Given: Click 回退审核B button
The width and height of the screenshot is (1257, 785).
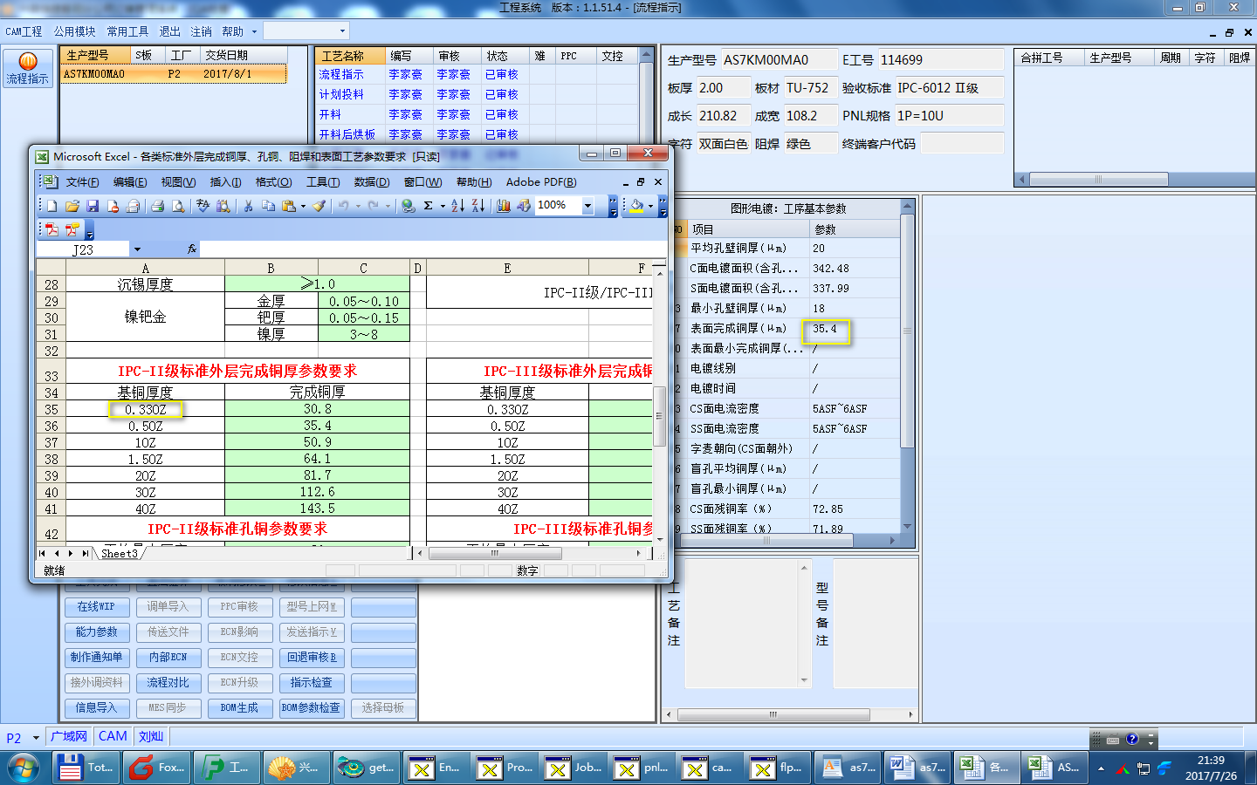Looking at the screenshot, I should (x=312, y=657).
